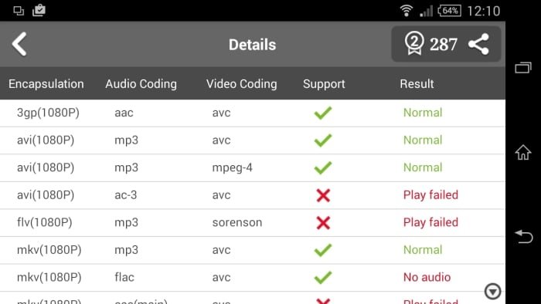
Task: Tap the circled down-arrow scroll button
Action: (492, 291)
